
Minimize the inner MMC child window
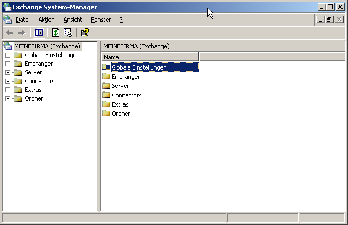(x=320, y=20)
